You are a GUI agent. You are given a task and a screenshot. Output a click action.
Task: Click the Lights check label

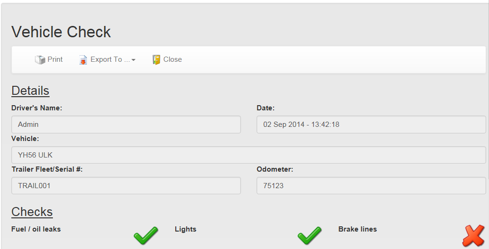coord(186,229)
